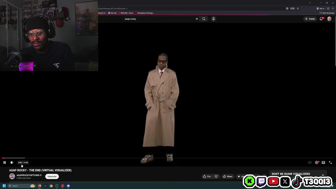Like the video with thumbs up

click(x=207, y=176)
